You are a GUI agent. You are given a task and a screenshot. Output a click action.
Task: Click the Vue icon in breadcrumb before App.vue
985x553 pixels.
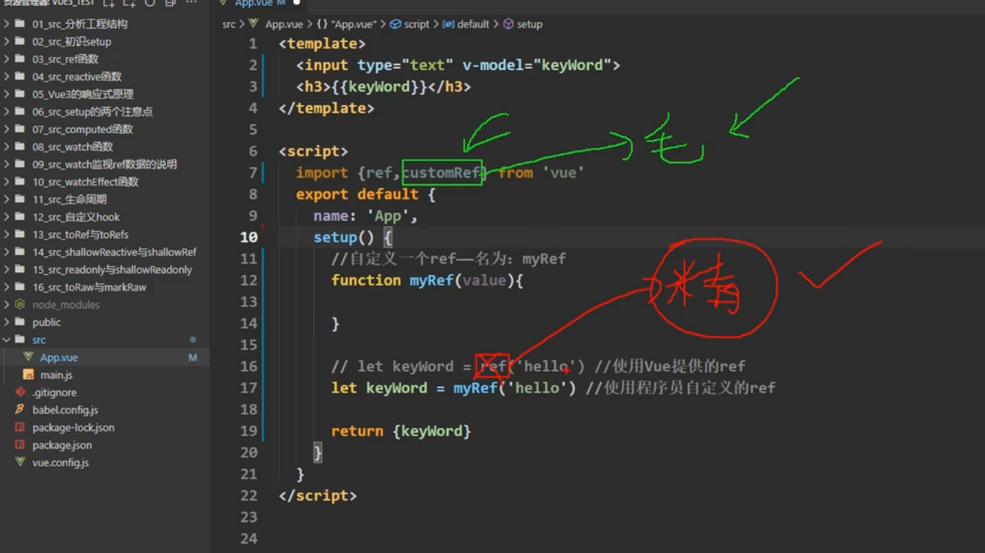[253, 24]
